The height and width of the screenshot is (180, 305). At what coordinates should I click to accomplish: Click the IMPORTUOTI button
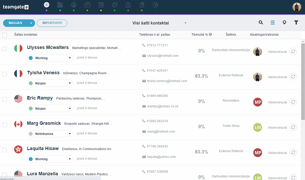[52, 23]
